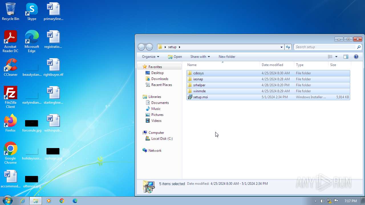Go back in the Explorer window
The width and height of the screenshot is (365, 205).
coord(141,47)
